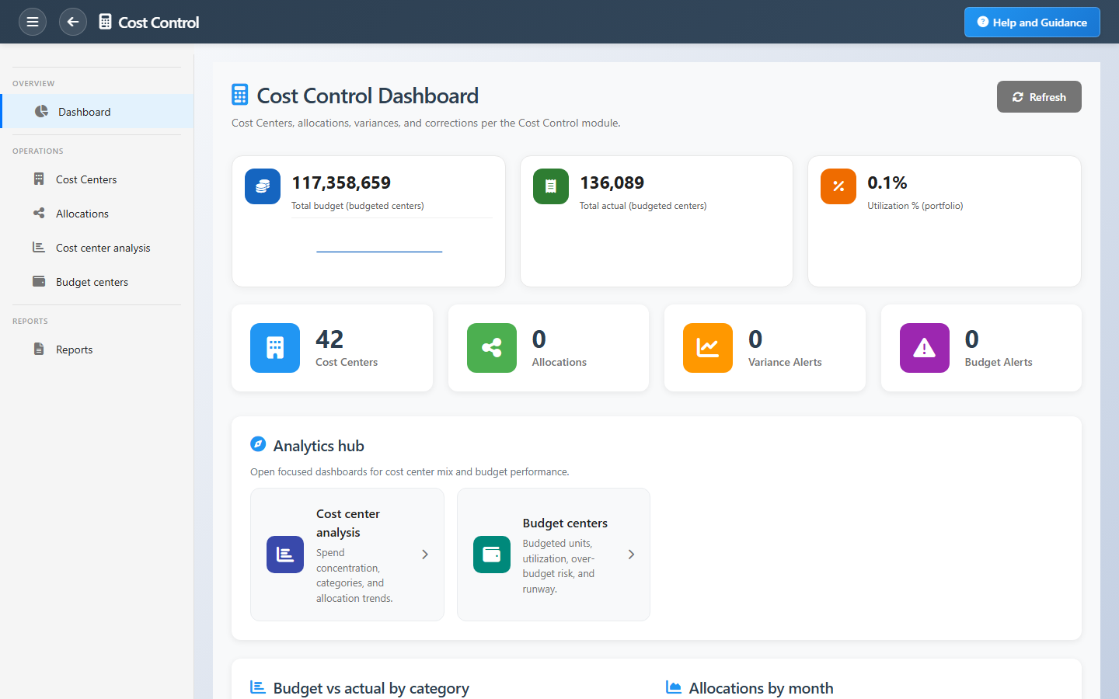Image resolution: width=1119 pixels, height=699 pixels.
Task: Click the Budget centers wallet sidebar icon
Action: 39,282
